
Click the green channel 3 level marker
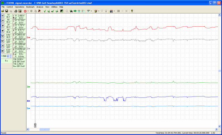coord(29,87)
